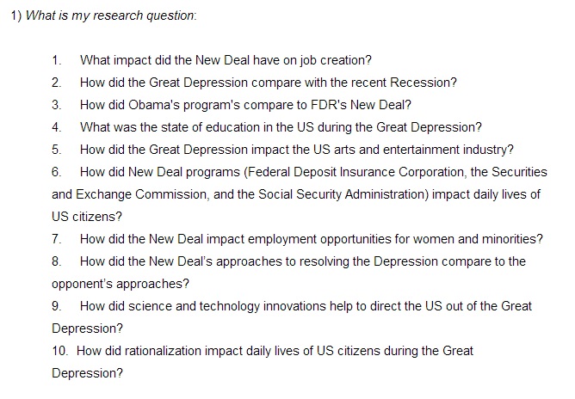The image size is (575, 399).
Task: Click the list number "1."
Action: coord(57,60)
